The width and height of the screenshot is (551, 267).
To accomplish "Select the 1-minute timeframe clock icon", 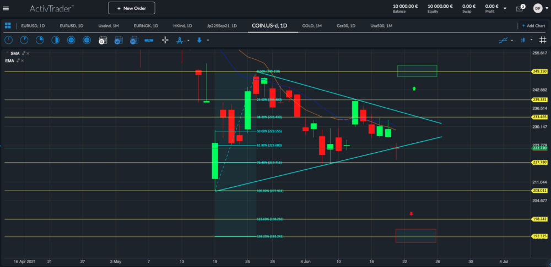I will (8, 40).
